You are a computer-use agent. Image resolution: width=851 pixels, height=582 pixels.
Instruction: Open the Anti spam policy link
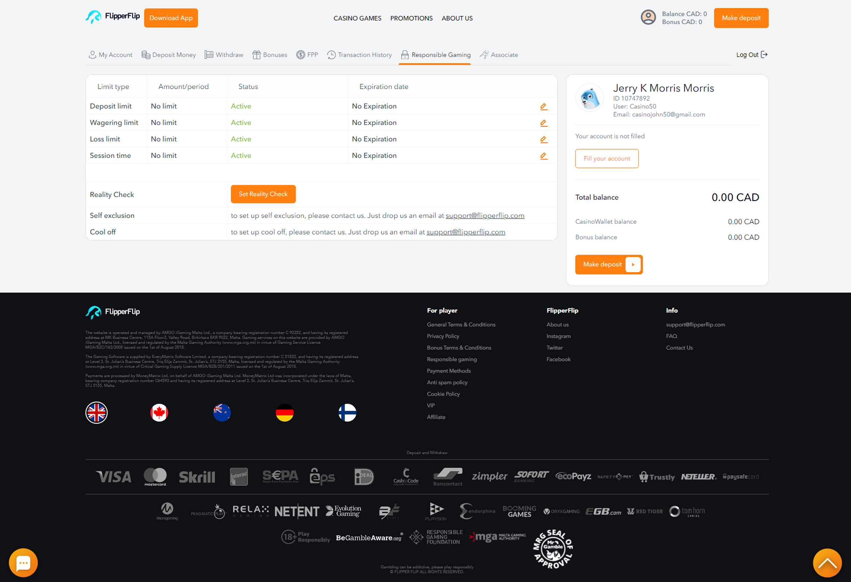pos(447,382)
